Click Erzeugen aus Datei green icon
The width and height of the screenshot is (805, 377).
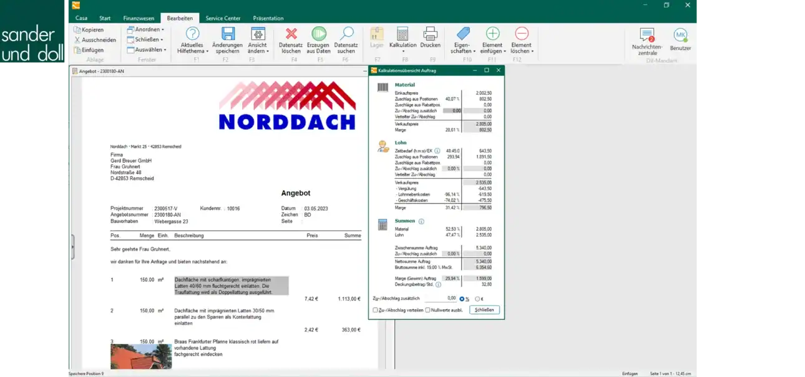319,34
